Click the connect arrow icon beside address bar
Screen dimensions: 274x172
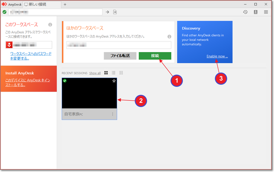pos(107,12)
